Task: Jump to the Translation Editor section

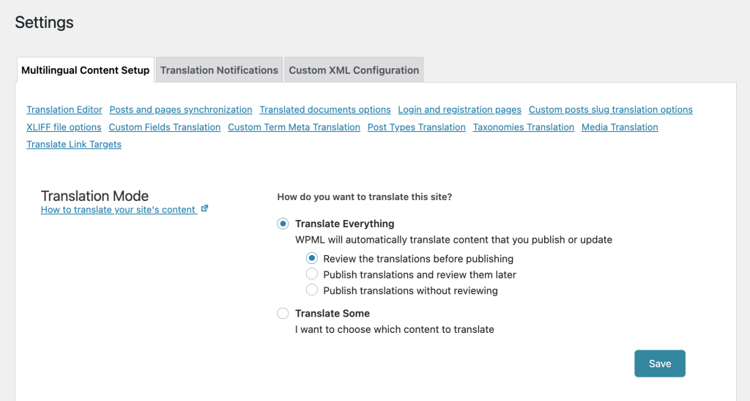Action: (64, 109)
